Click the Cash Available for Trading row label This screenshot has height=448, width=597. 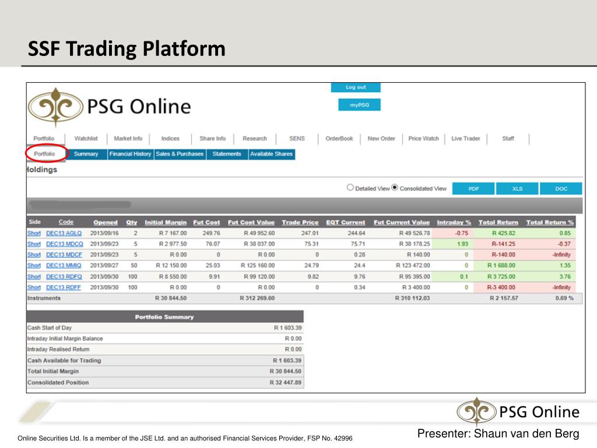[x=64, y=360]
